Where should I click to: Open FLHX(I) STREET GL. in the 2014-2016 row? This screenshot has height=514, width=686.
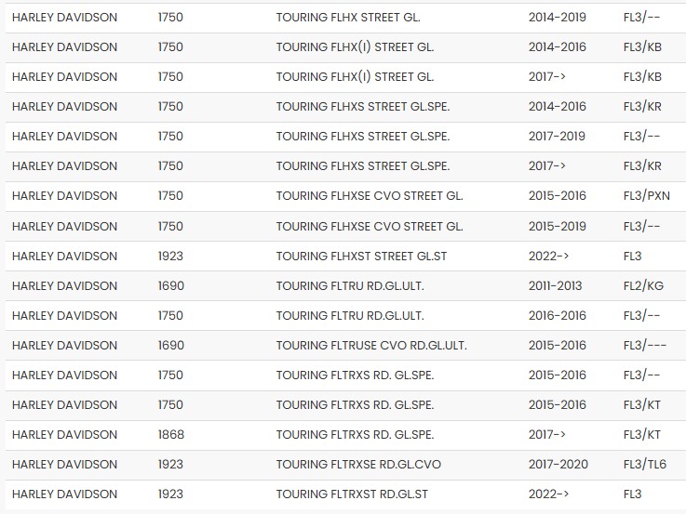click(355, 46)
